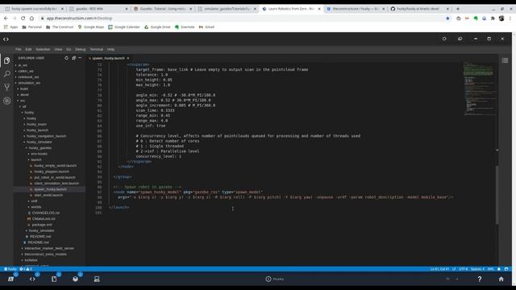Open the File menu
This screenshot has height=290, width=516.
[19, 49]
